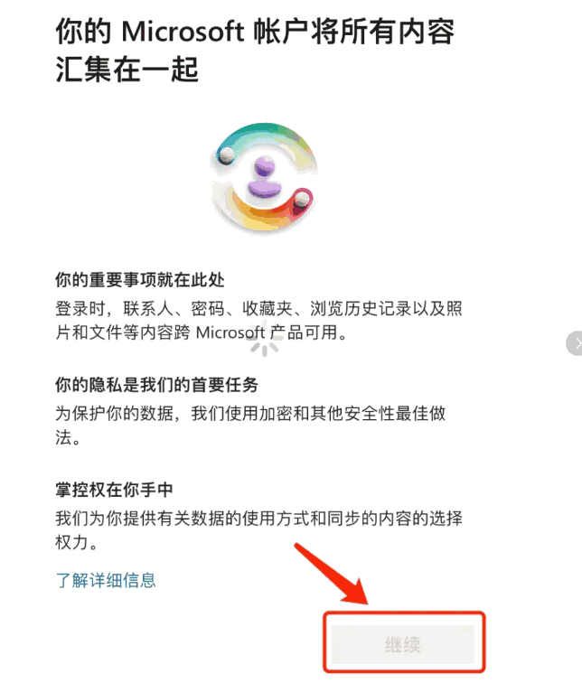Click the white sphere on the teal arc
The width and height of the screenshot is (582, 683).
point(227,154)
